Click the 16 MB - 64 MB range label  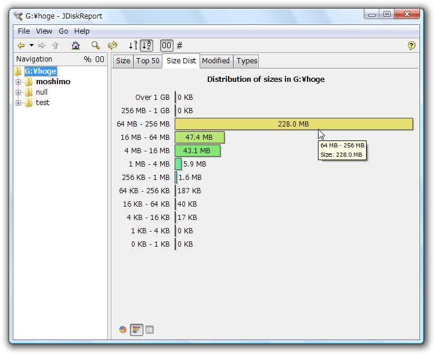point(145,138)
